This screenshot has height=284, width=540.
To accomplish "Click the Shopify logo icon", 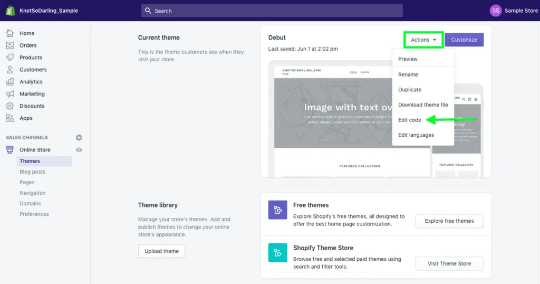I will click(x=9, y=11).
